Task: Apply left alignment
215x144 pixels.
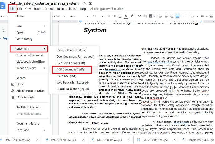Action: pos(160,16)
